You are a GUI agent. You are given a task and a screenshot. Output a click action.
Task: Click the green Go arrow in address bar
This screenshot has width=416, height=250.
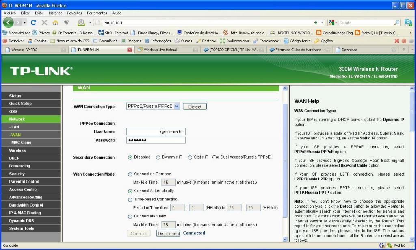315,22
